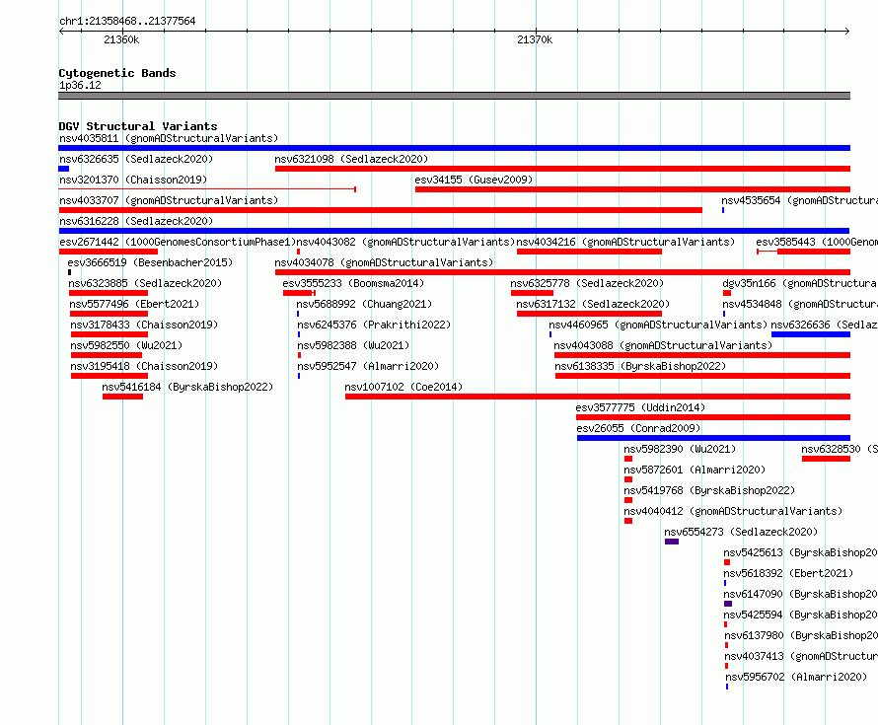Image resolution: width=878 pixels, height=725 pixels.
Task: Click the esv34155 (Gusev2009) label
Action: [474, 180]
